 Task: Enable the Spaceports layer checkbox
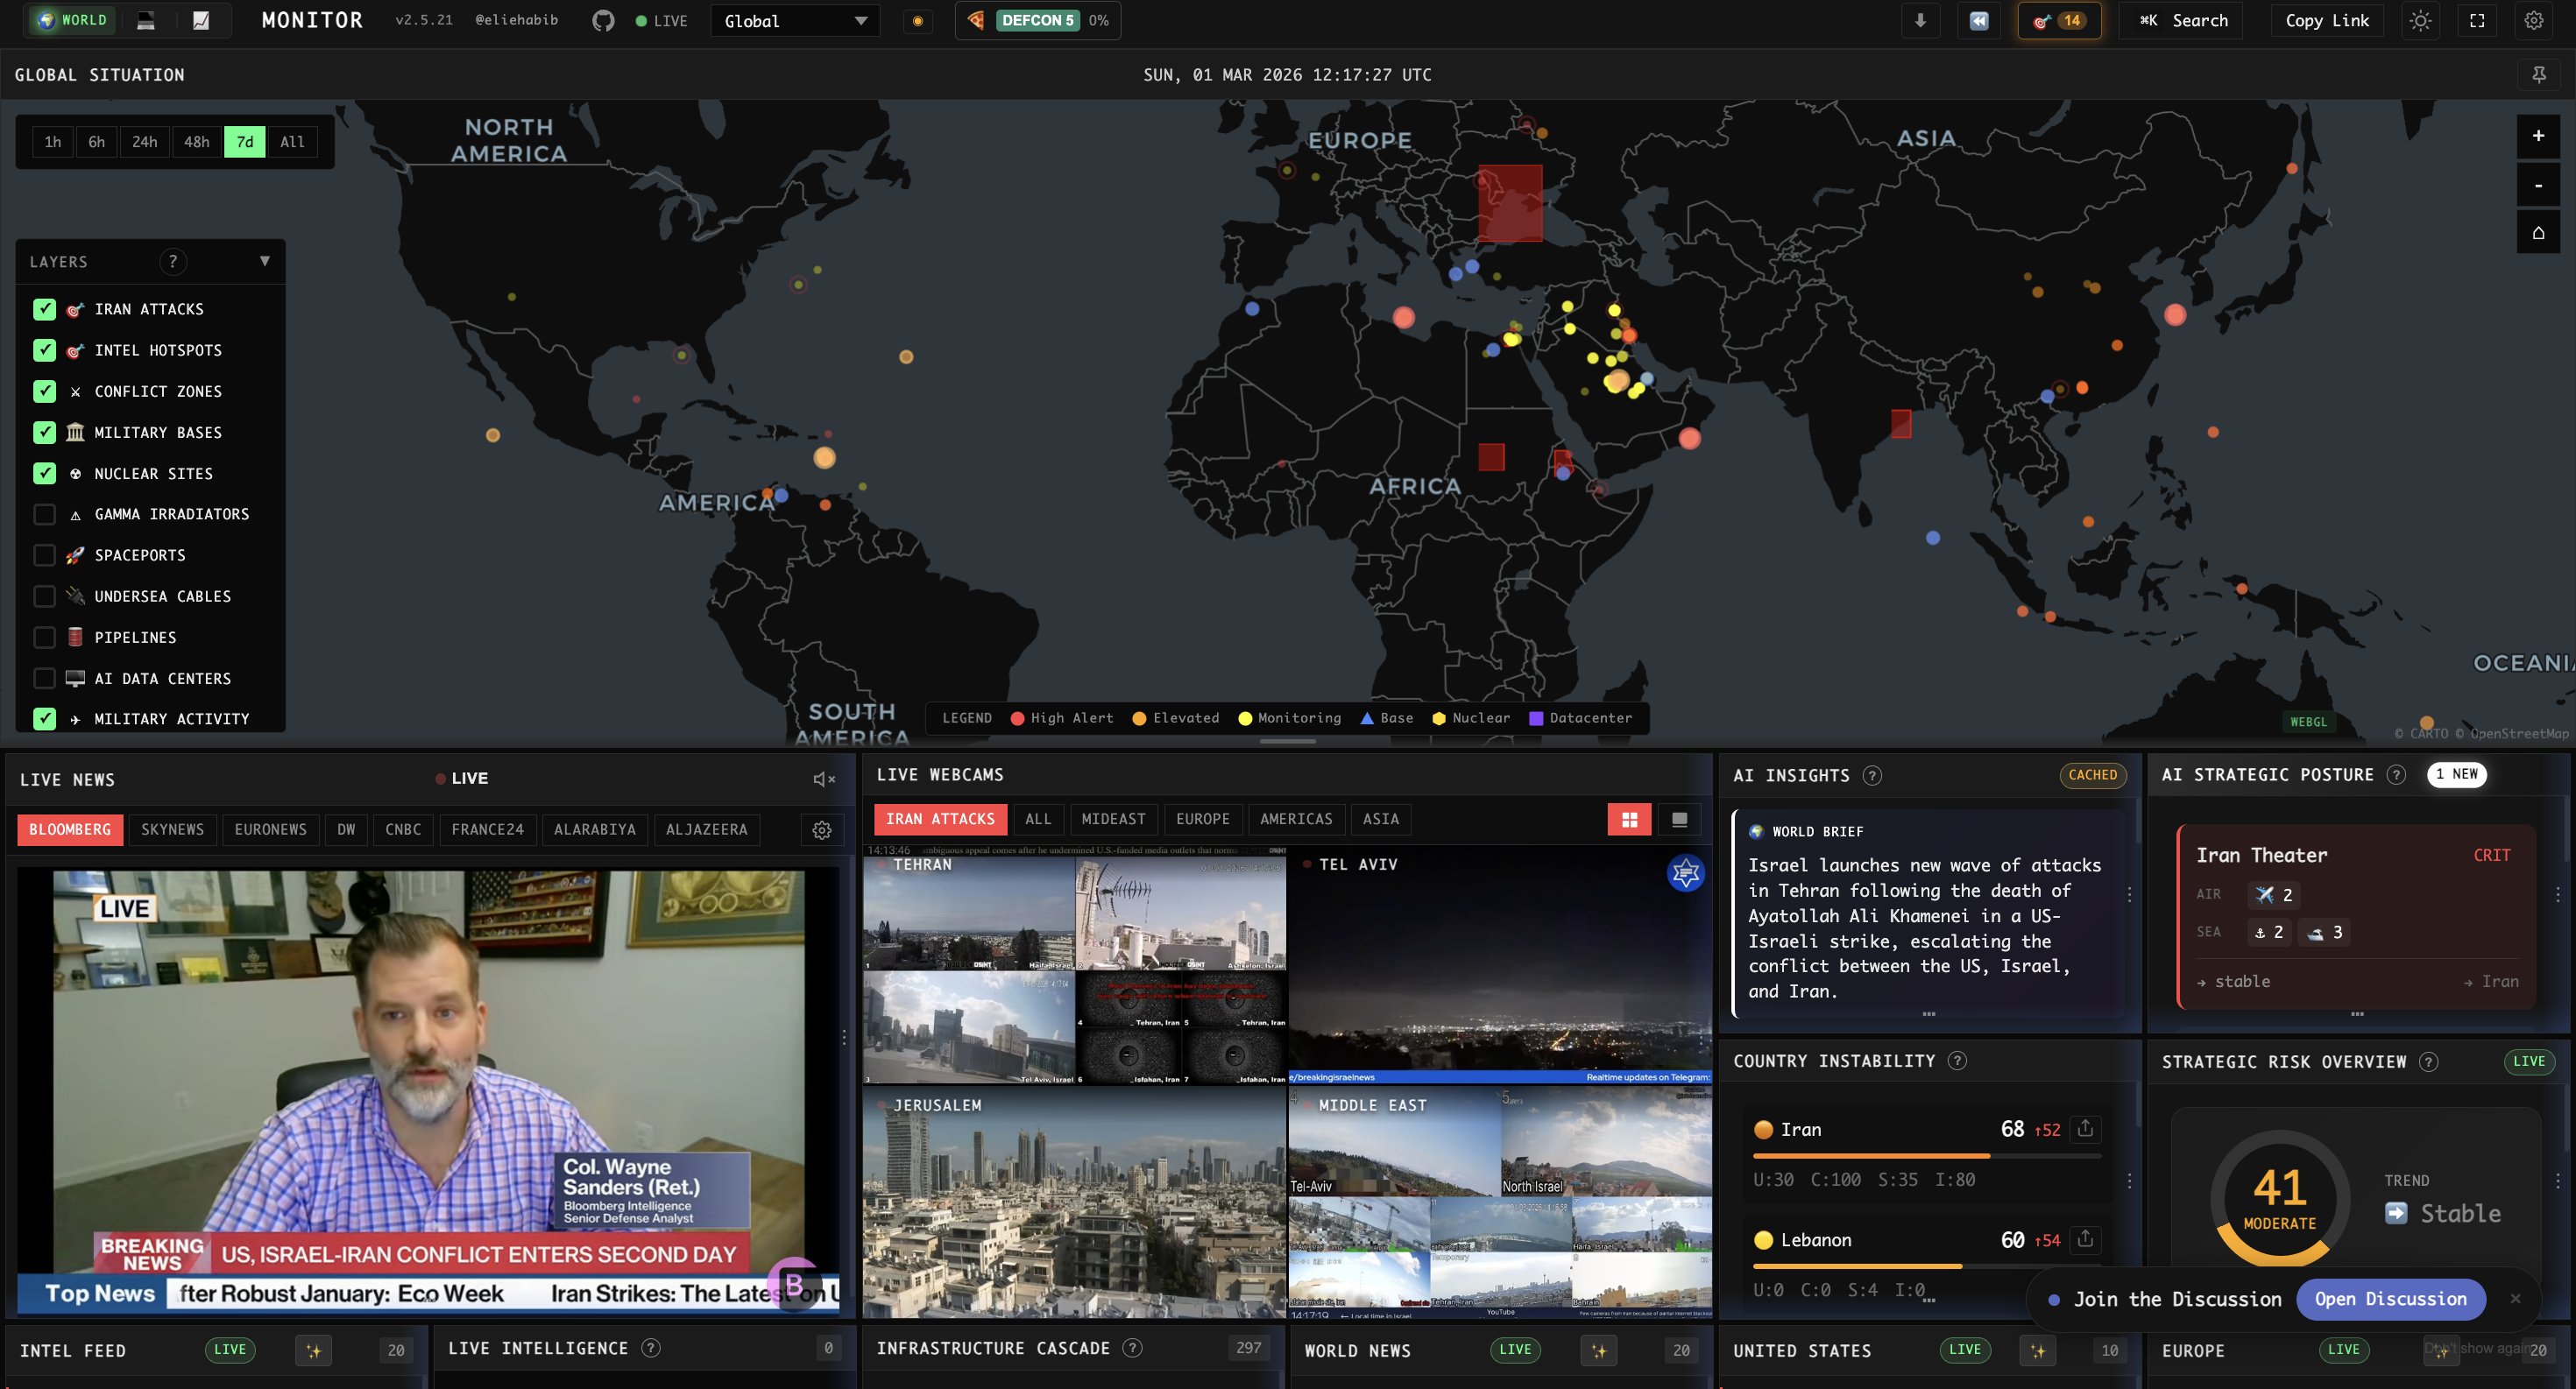tap(44, 555)
